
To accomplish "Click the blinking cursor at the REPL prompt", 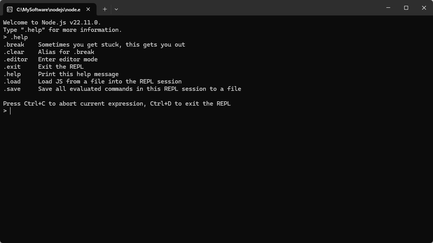I will tap(10, 111).
